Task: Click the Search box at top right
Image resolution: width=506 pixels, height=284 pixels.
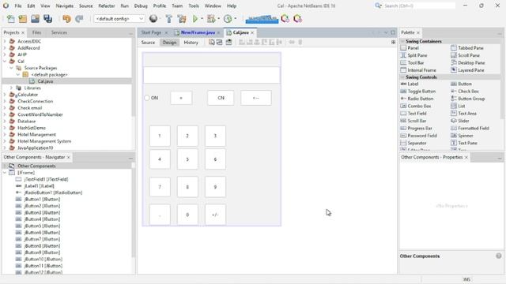Action: (420, 6)
